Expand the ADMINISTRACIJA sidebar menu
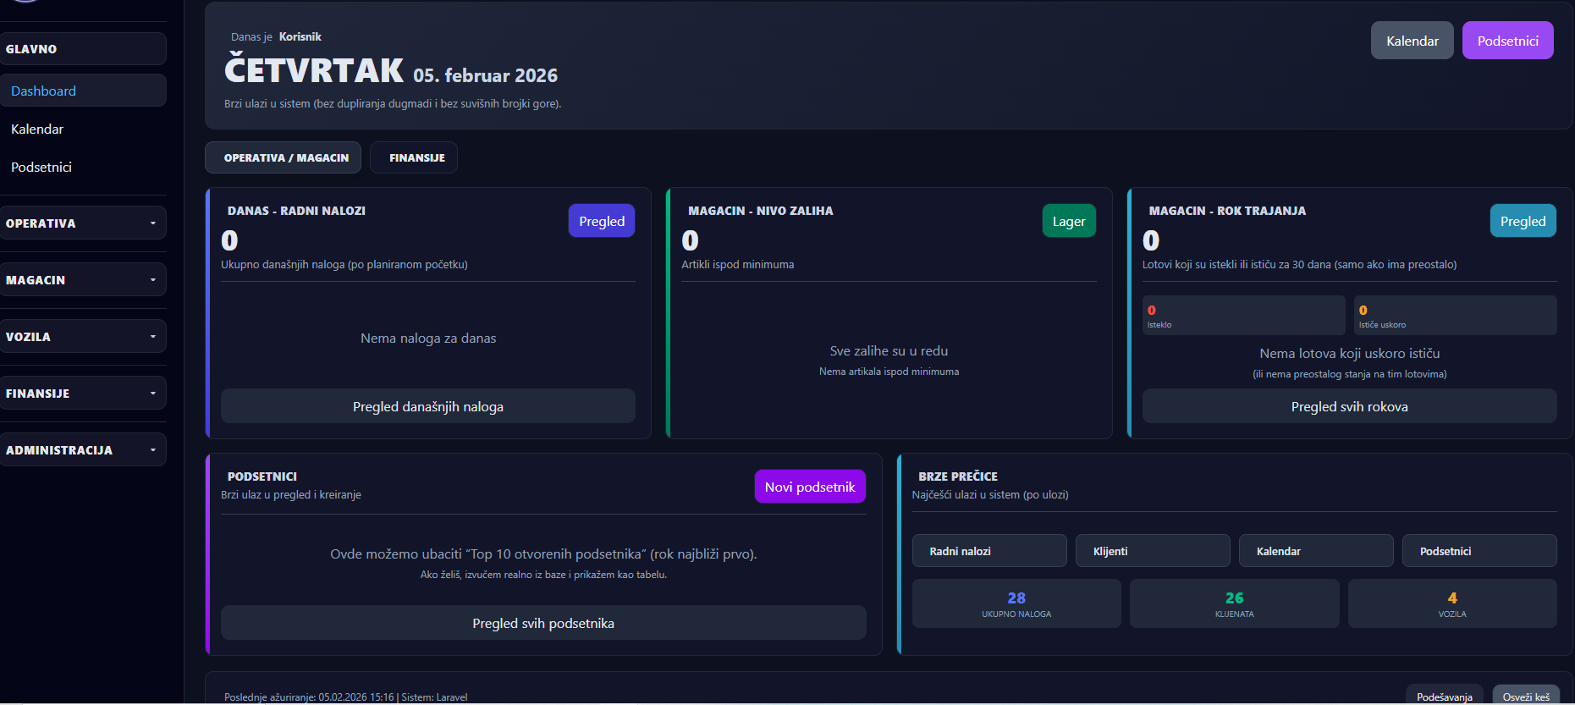 pyautogui.click(x=83, y=450)
